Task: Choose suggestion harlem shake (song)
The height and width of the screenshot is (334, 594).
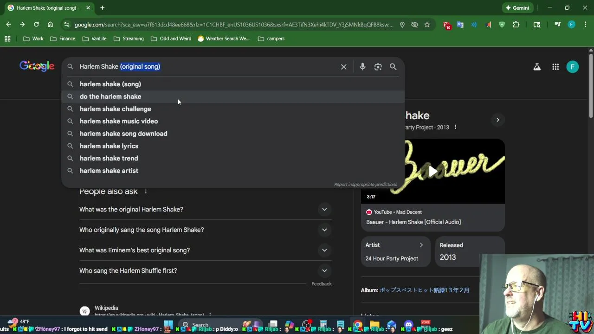Action: click(x=233, y=84)
